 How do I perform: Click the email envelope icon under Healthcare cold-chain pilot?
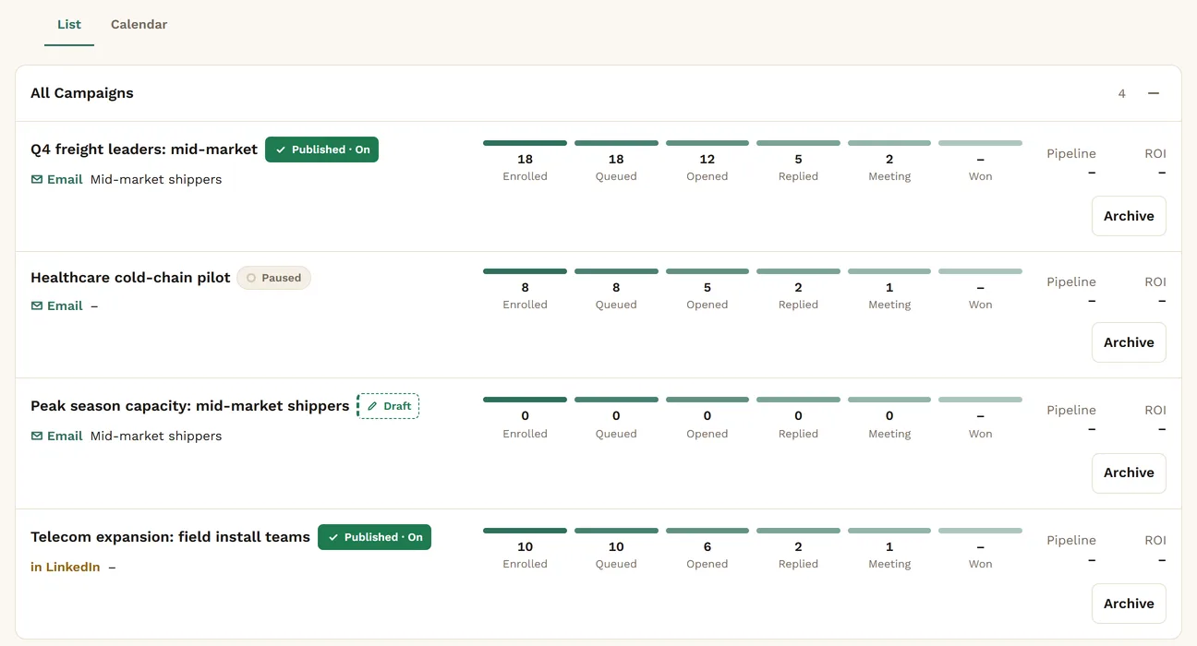pyautogui.click(x=37, y=305)
